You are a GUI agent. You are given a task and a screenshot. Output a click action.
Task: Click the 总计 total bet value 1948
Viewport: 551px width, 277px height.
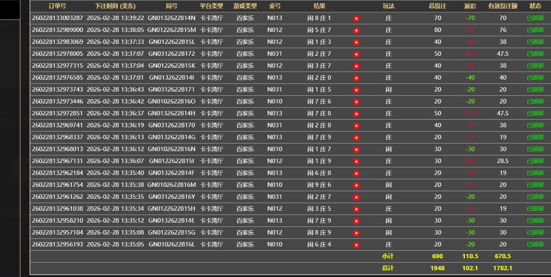pyautogui.click(x=437, y=268)
